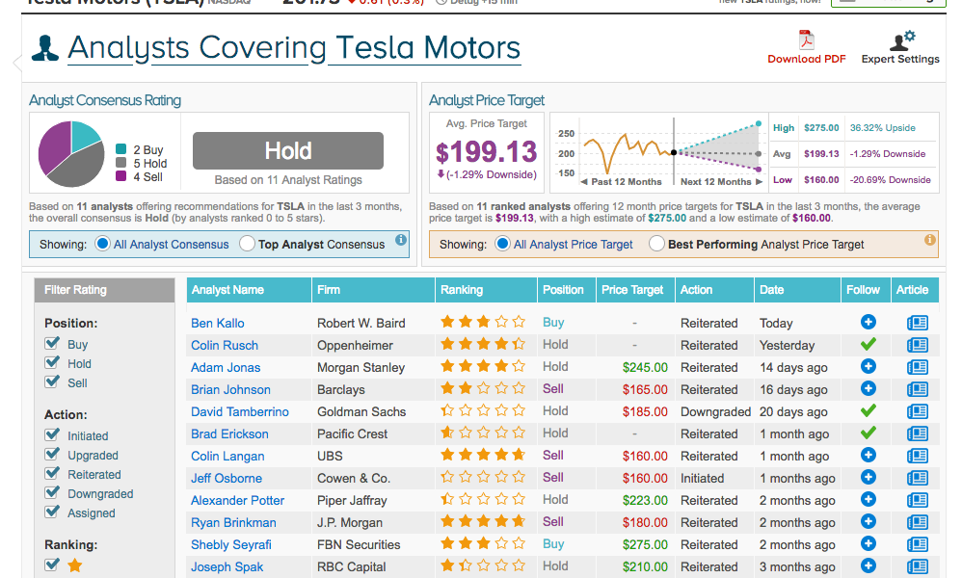Toggle the Reiterated action checkbox
962x578 pixels.
52,474
